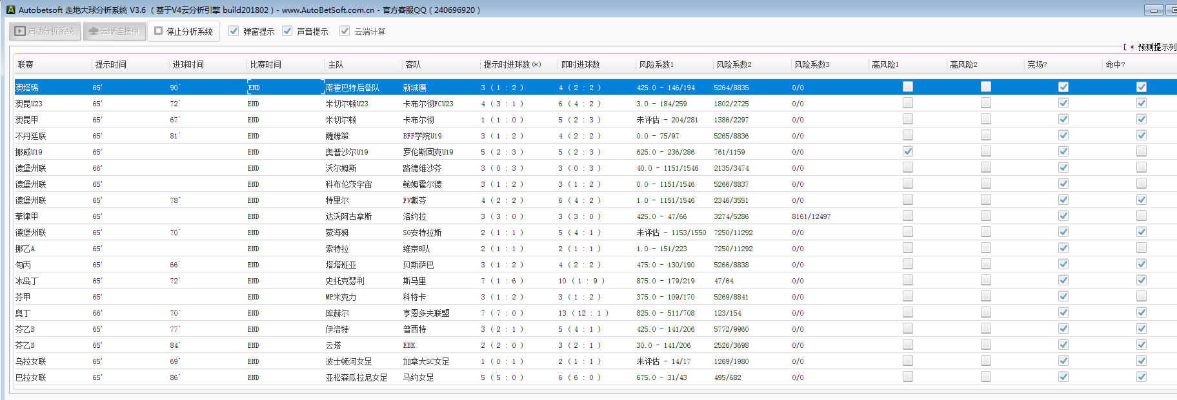Toggle the 云端计算 checkbox

[x=345, y=31]
